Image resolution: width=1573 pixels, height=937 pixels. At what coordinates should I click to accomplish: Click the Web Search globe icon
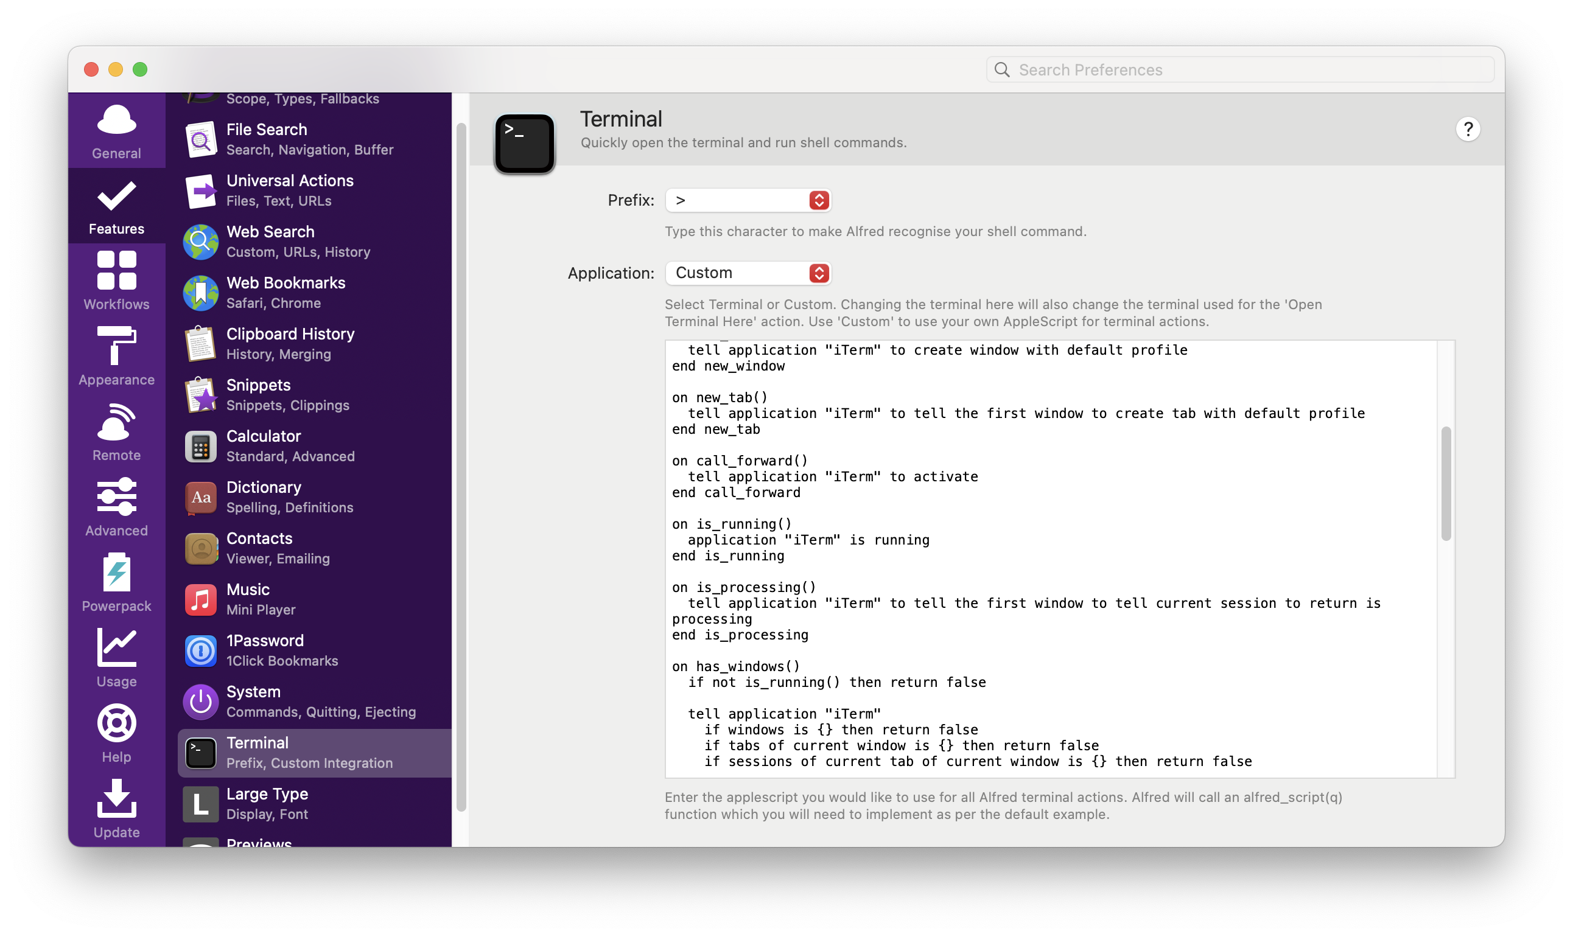[x=201, y=242]
